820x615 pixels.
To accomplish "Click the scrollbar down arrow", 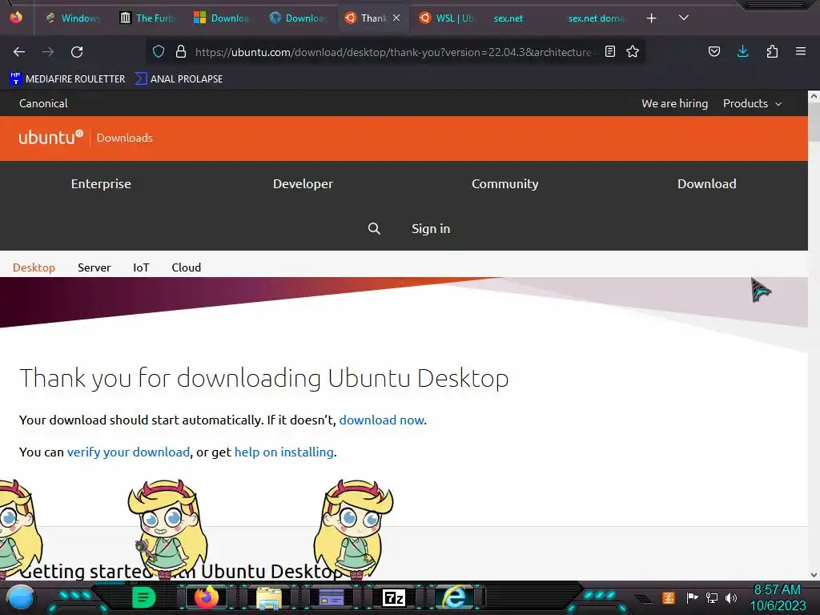I will click(x=814, y=575).
